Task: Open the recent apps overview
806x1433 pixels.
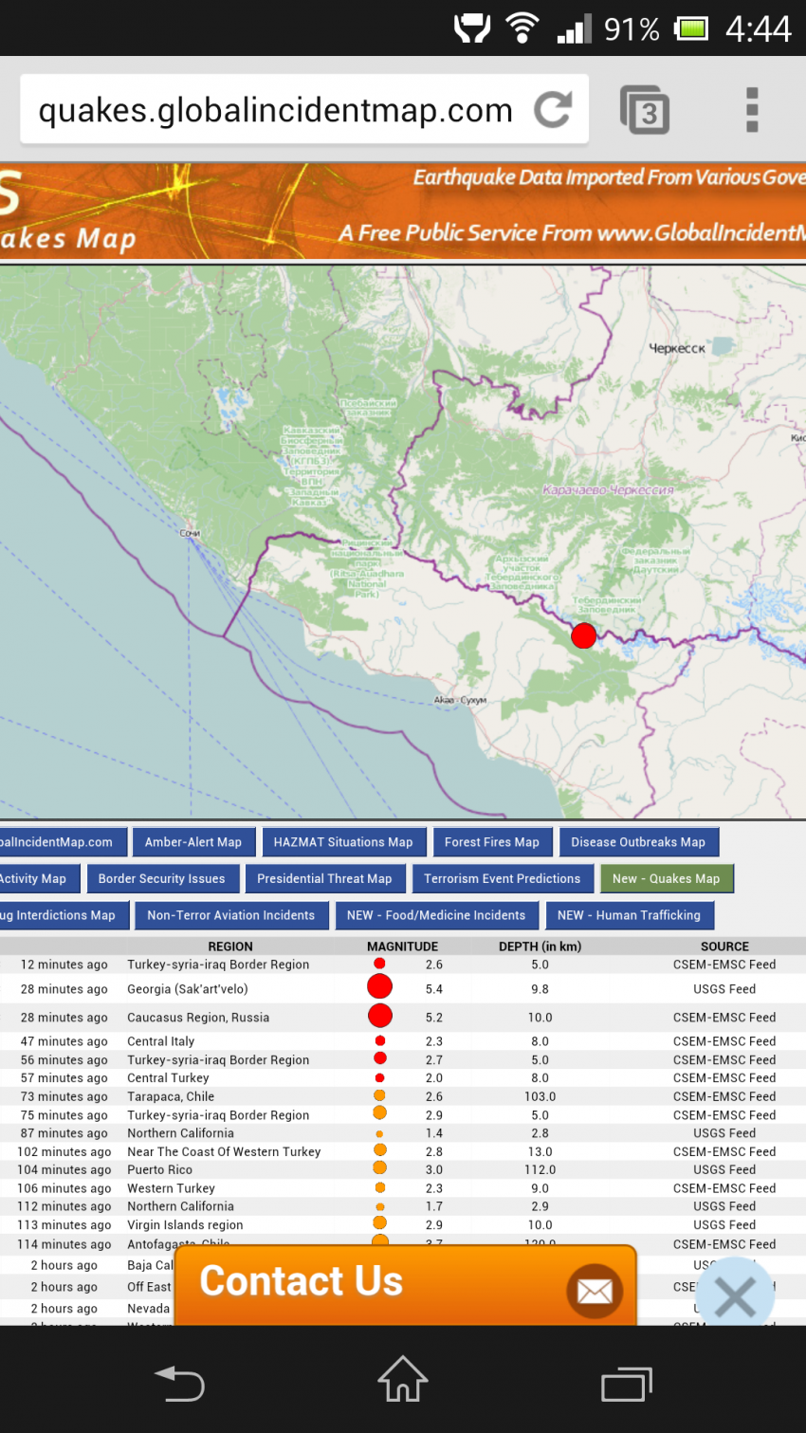Action: 627,1384
